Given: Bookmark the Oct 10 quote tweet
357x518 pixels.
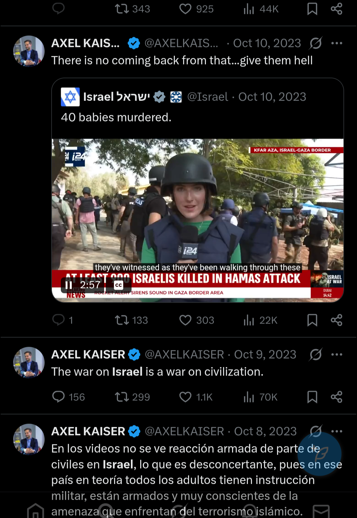Looking at the screenshot, I should click(312, 320).
